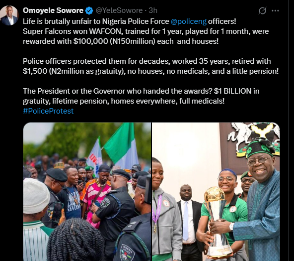Click the 'Life is brutally unfair' line

coord(130,21)
